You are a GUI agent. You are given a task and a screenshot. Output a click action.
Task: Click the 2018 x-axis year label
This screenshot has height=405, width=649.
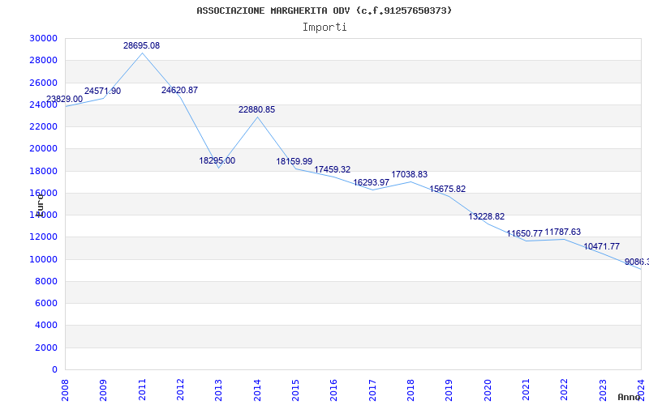[410, 390]
